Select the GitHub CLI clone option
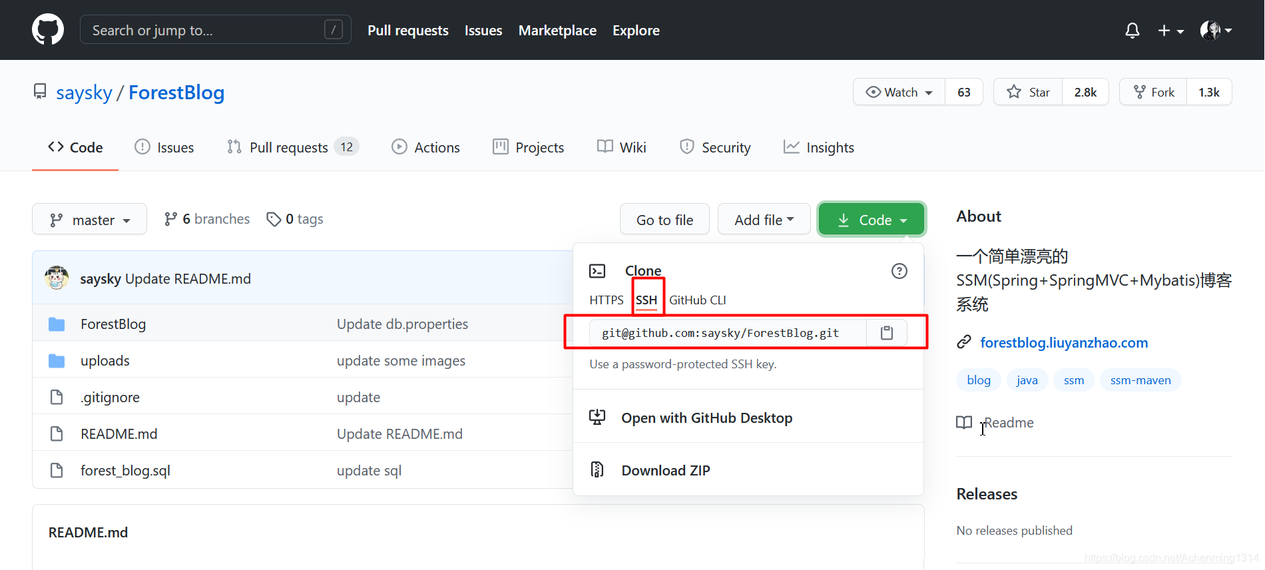This screenshot has width=1265, height=570. pyautogui.click(x=698, y=300)
